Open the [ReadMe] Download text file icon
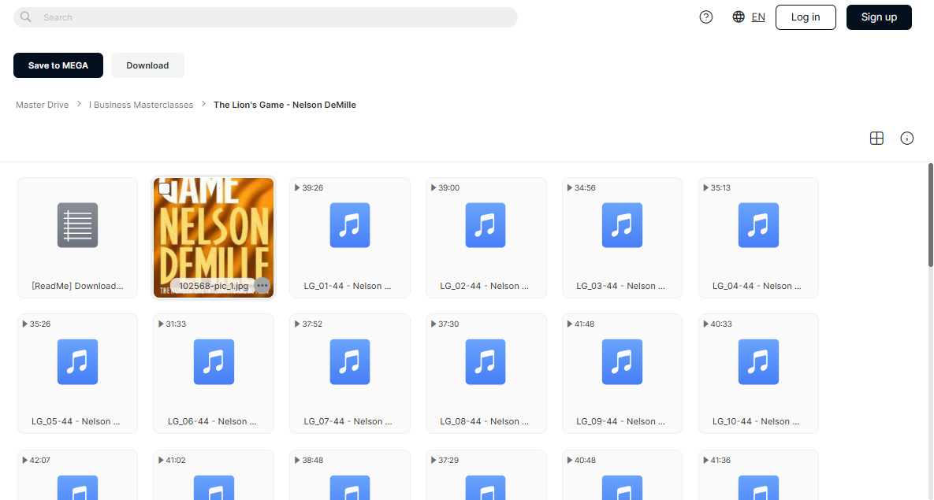Viewport: 934px width, 500px height. coord(77,225)
